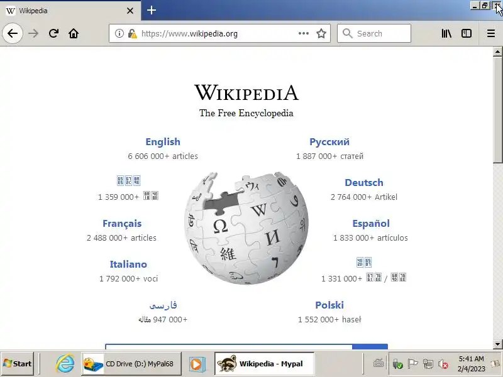Click the '1 552 000+ haseł' text
The height and width of the screenshot is (377, 503).
tap(329, 319)
